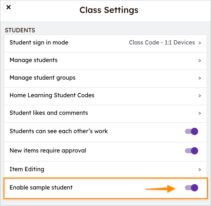This screenshot has height=206, width=211.
Task: Expand chevron next to Student sign in mode
Action: [x=200, y=43]
